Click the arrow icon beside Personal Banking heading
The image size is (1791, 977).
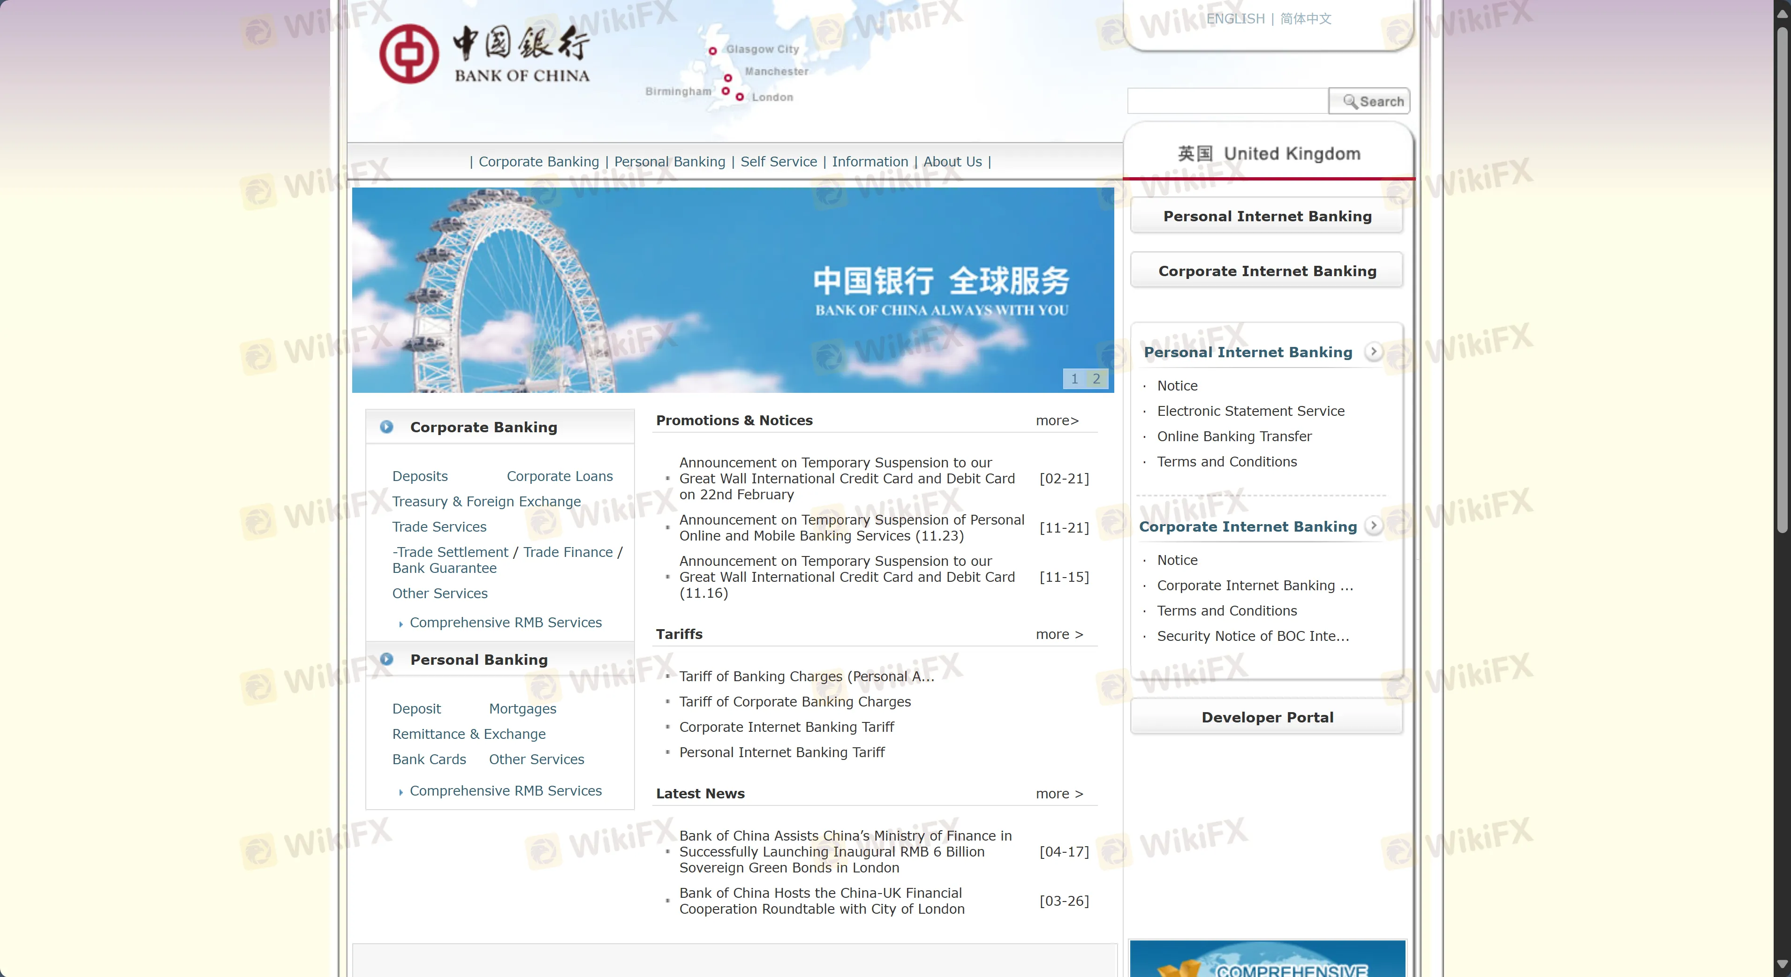(386, 660)
